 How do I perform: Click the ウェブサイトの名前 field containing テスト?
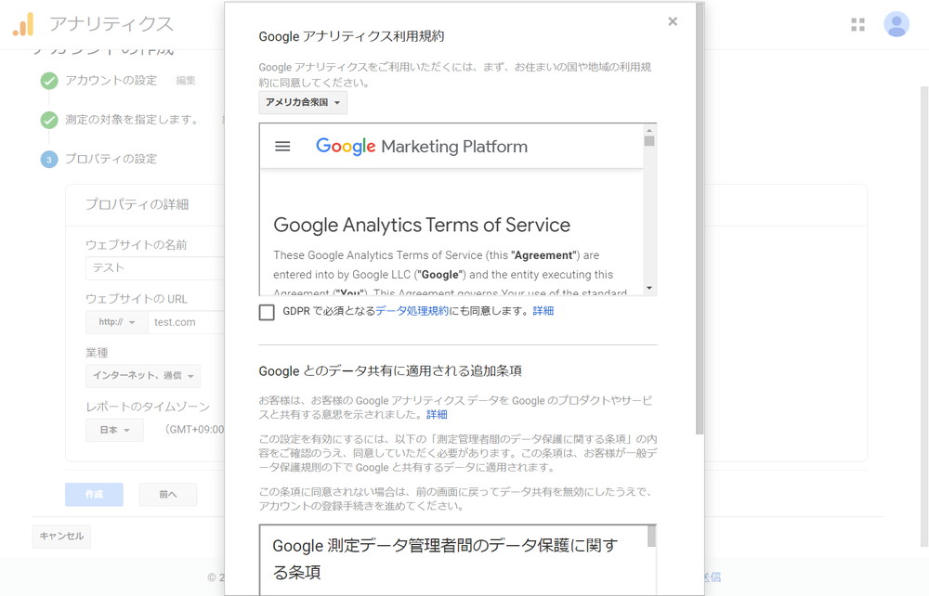click(x=155, y=268)
